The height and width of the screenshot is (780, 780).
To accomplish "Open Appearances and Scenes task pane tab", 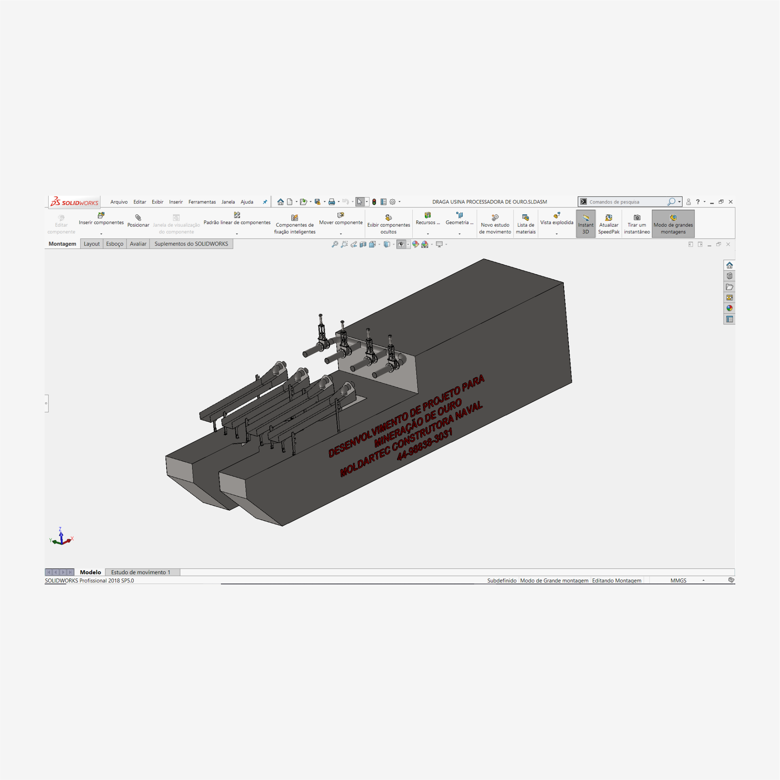I will (730, 308).
